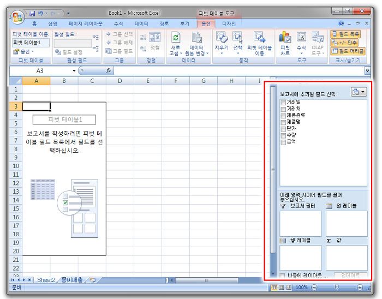Screen dimensions: 382x299
Task: Check the 금액 field checkbox
Action: [x=283, y=142]
